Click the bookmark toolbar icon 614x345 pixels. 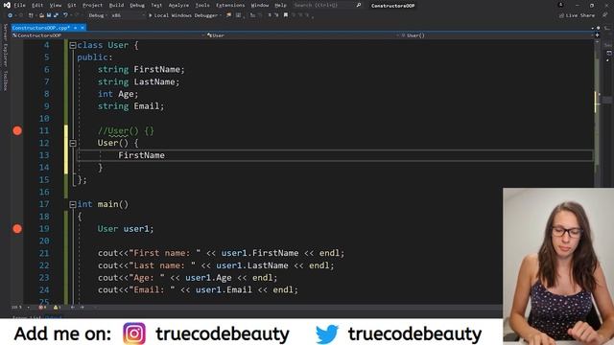click(x=286, y=15)
